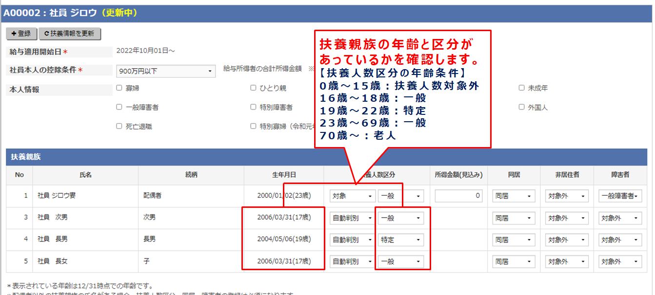Open the 一般 category dropdown for 長女

click(x=400, y=261)
